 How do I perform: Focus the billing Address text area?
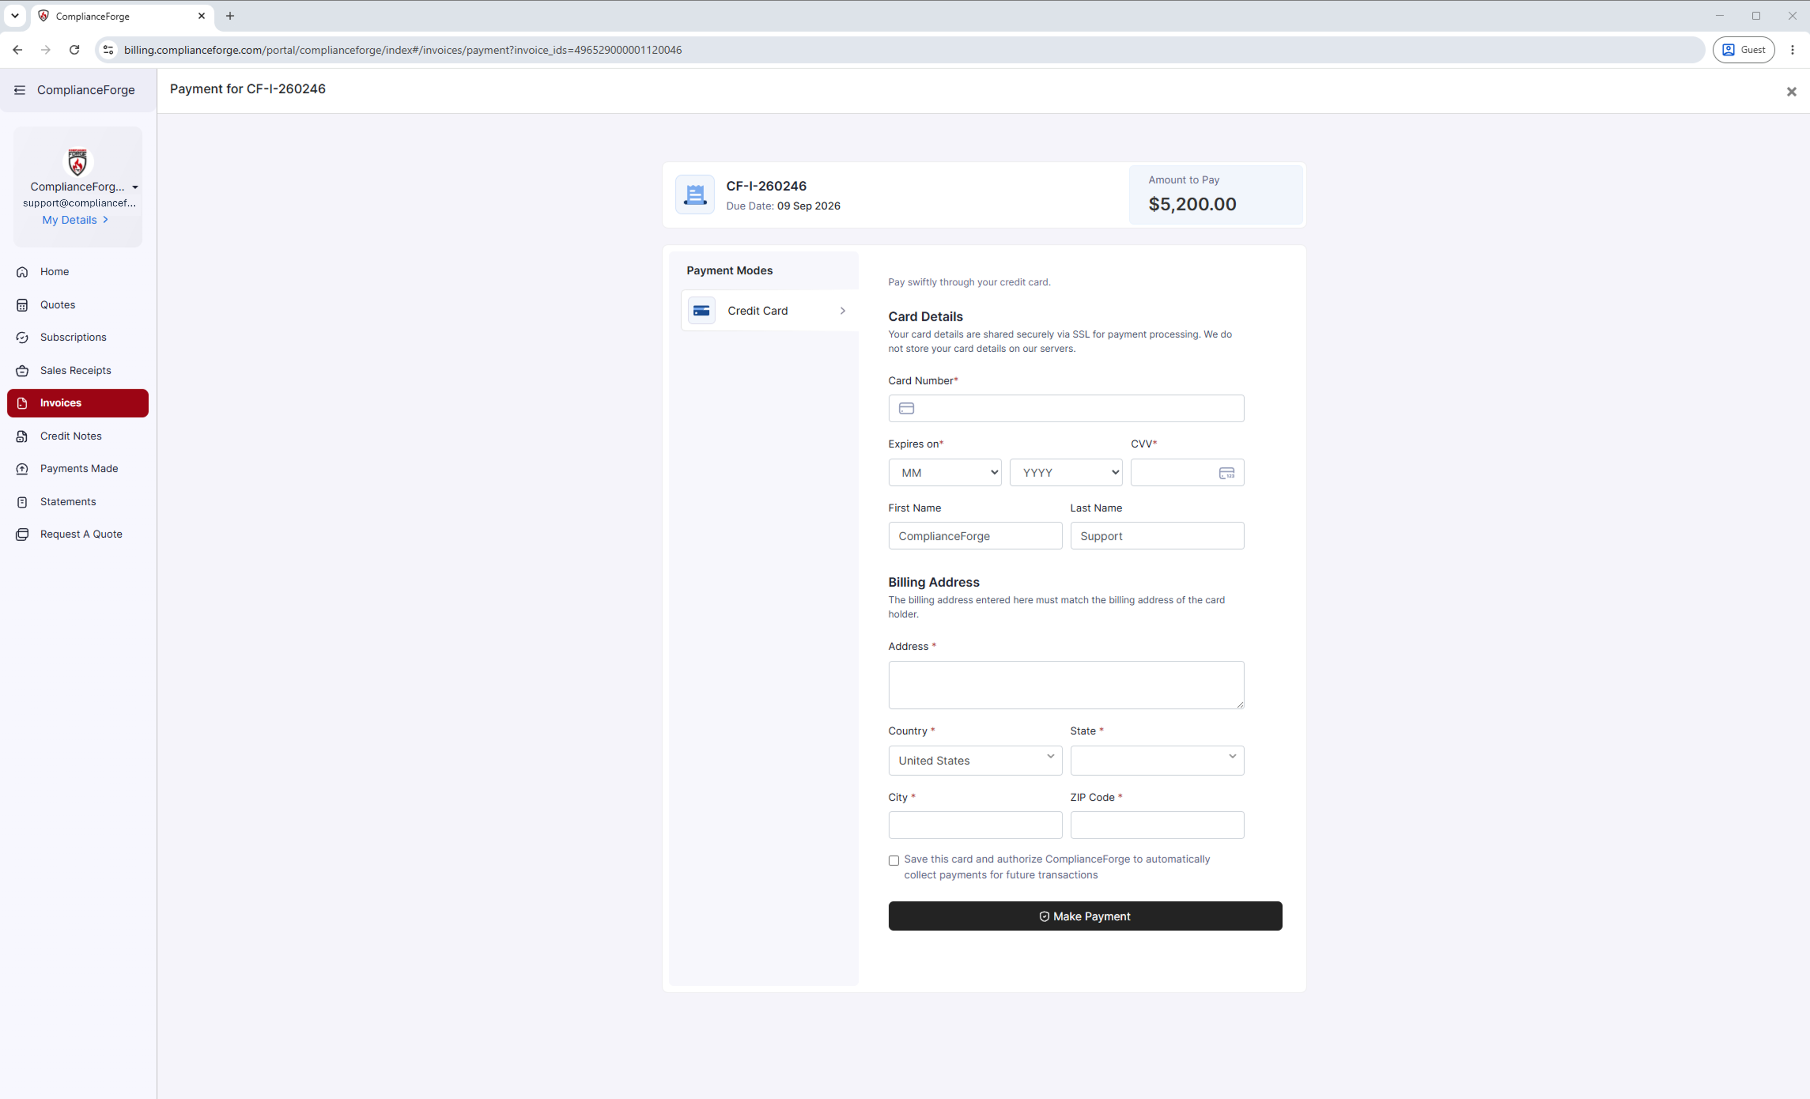coord(1066,685)
